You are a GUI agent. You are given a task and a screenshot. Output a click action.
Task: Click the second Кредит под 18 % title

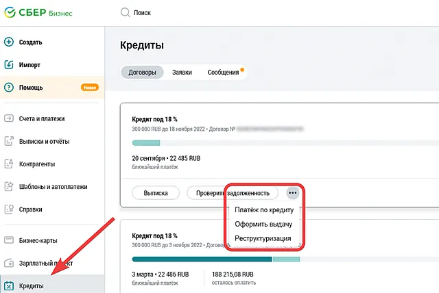point(154,235)
